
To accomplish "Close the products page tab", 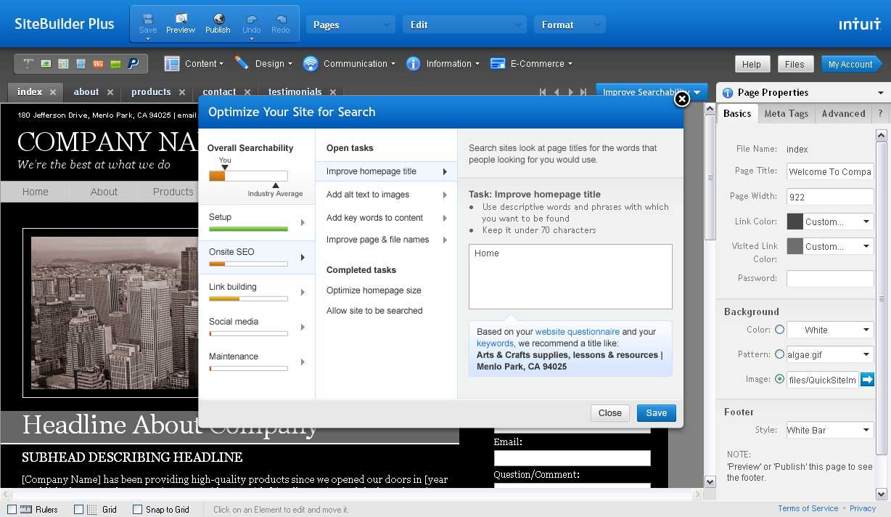I will tap(182, 92).
